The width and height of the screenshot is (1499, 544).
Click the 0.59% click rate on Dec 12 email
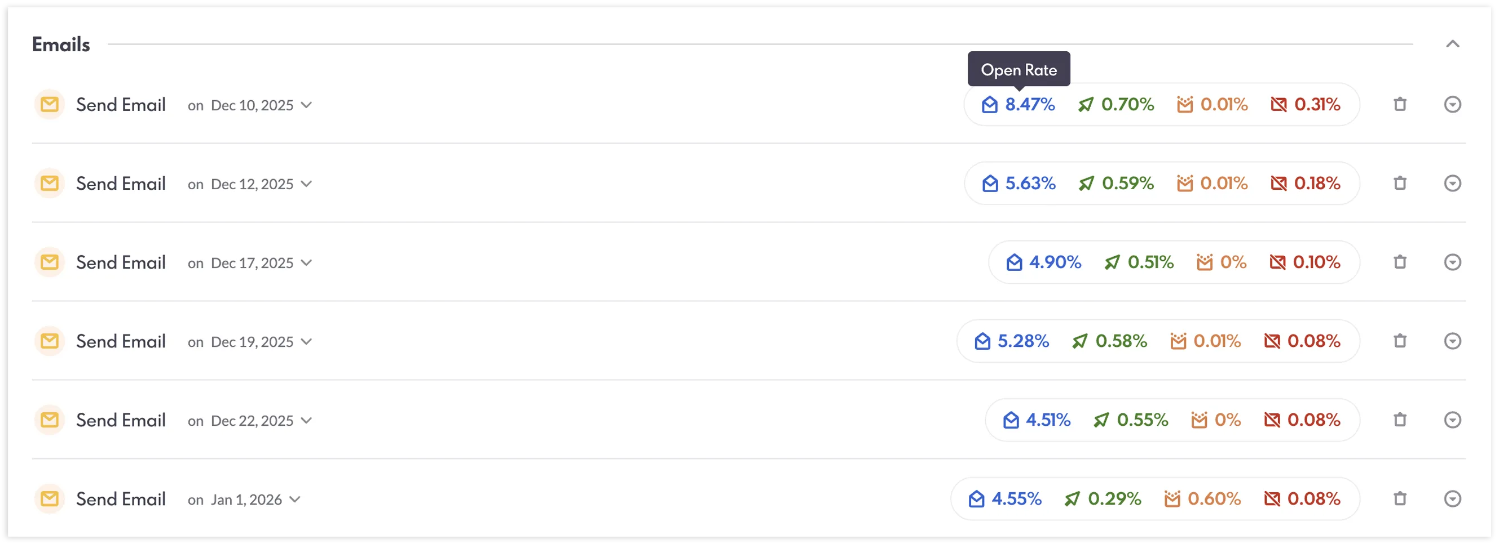(1127, 183)
